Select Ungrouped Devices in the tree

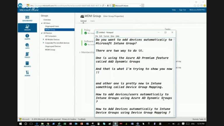coord(53,46)
